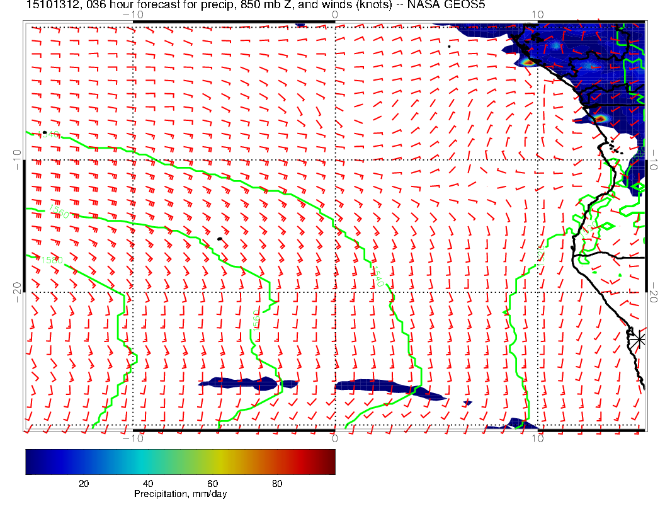Click the colorbar tick label "40"
Screen dimensions: 665x514
click(148, 484)
